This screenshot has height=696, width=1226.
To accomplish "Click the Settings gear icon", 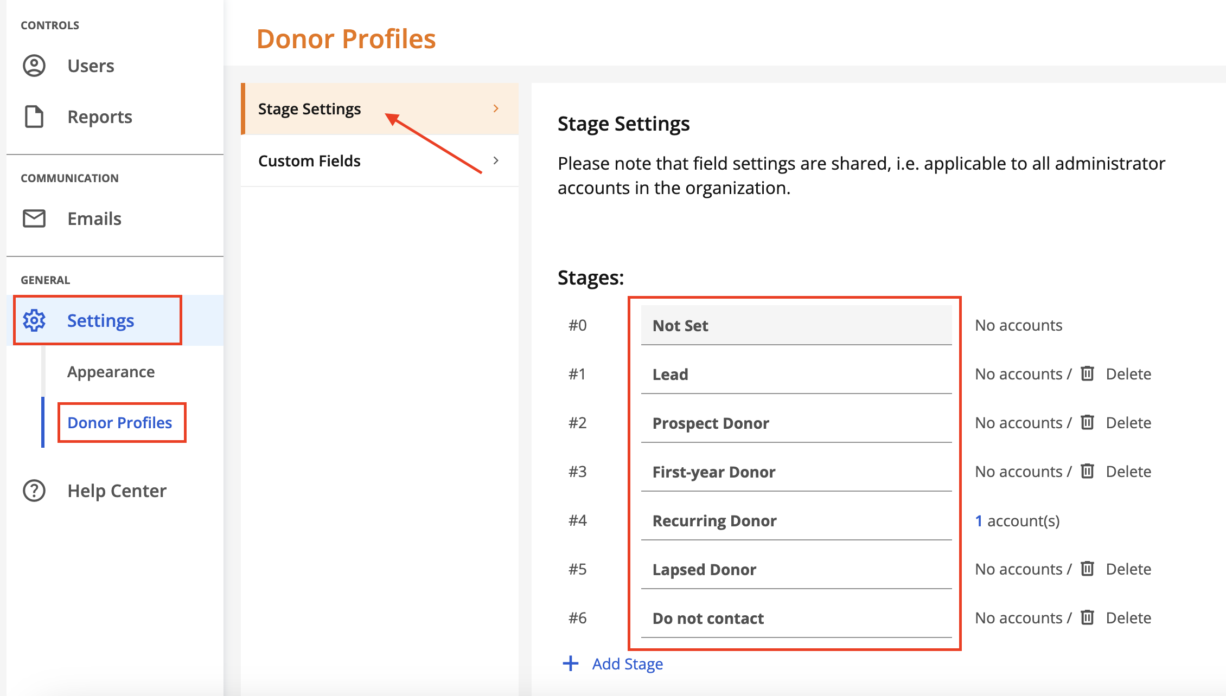I will (x=34, y=320).
